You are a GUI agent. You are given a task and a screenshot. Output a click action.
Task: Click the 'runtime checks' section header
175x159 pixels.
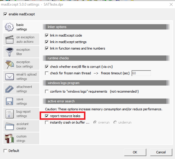pos(106,58)
